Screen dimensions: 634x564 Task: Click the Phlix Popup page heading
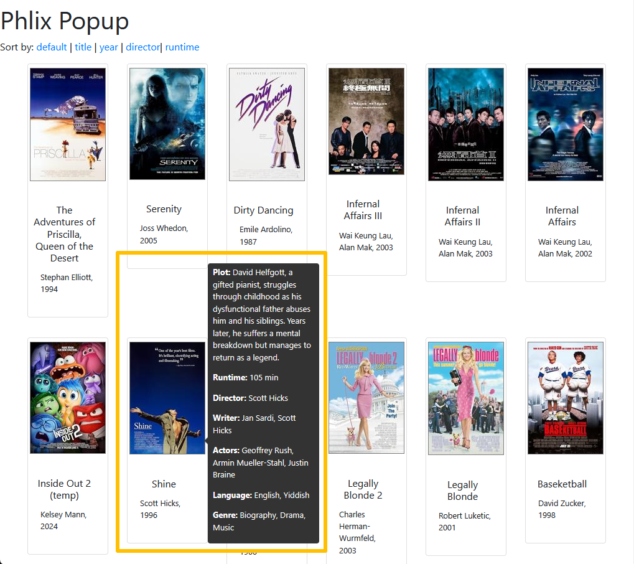coord(65,21)
